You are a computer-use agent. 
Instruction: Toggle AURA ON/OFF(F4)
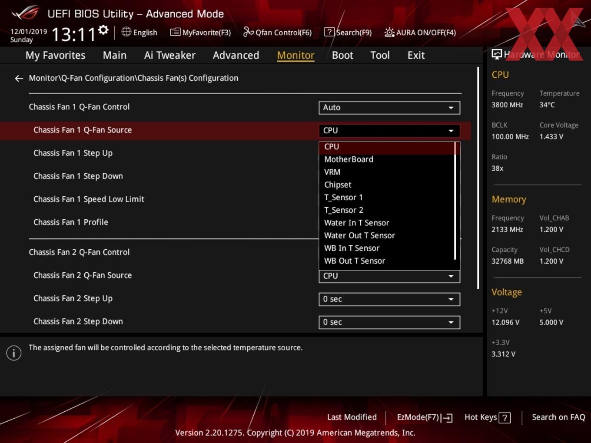[420, 32]
